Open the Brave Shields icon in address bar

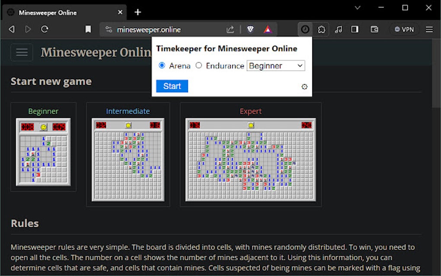coord(250,29)
